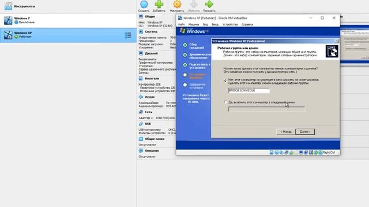Click the Windows 7 Выключена list entry text

pos(24,20)
